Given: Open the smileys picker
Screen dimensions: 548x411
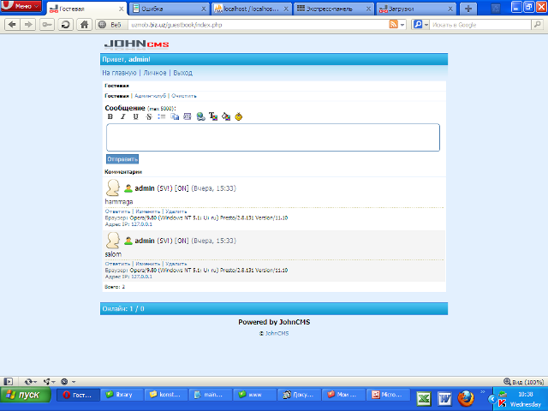Looking at the screenshot, I should (x=239, y=116).
